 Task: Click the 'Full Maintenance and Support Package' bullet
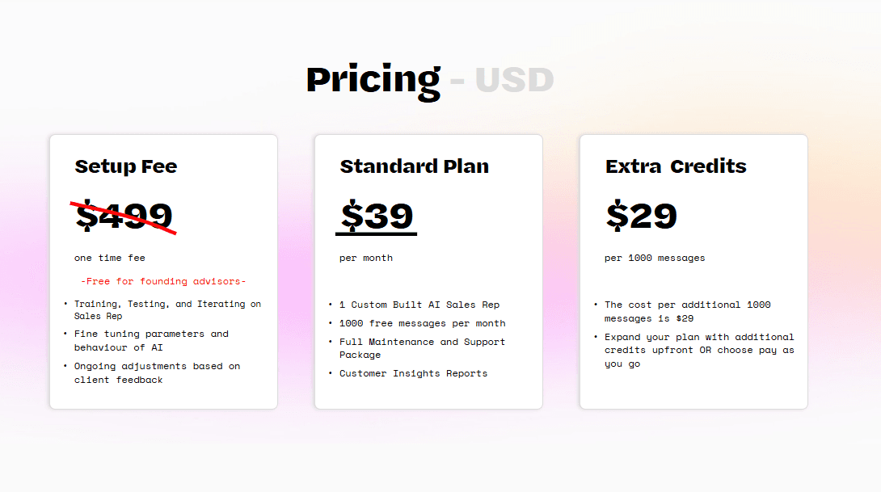422,348
